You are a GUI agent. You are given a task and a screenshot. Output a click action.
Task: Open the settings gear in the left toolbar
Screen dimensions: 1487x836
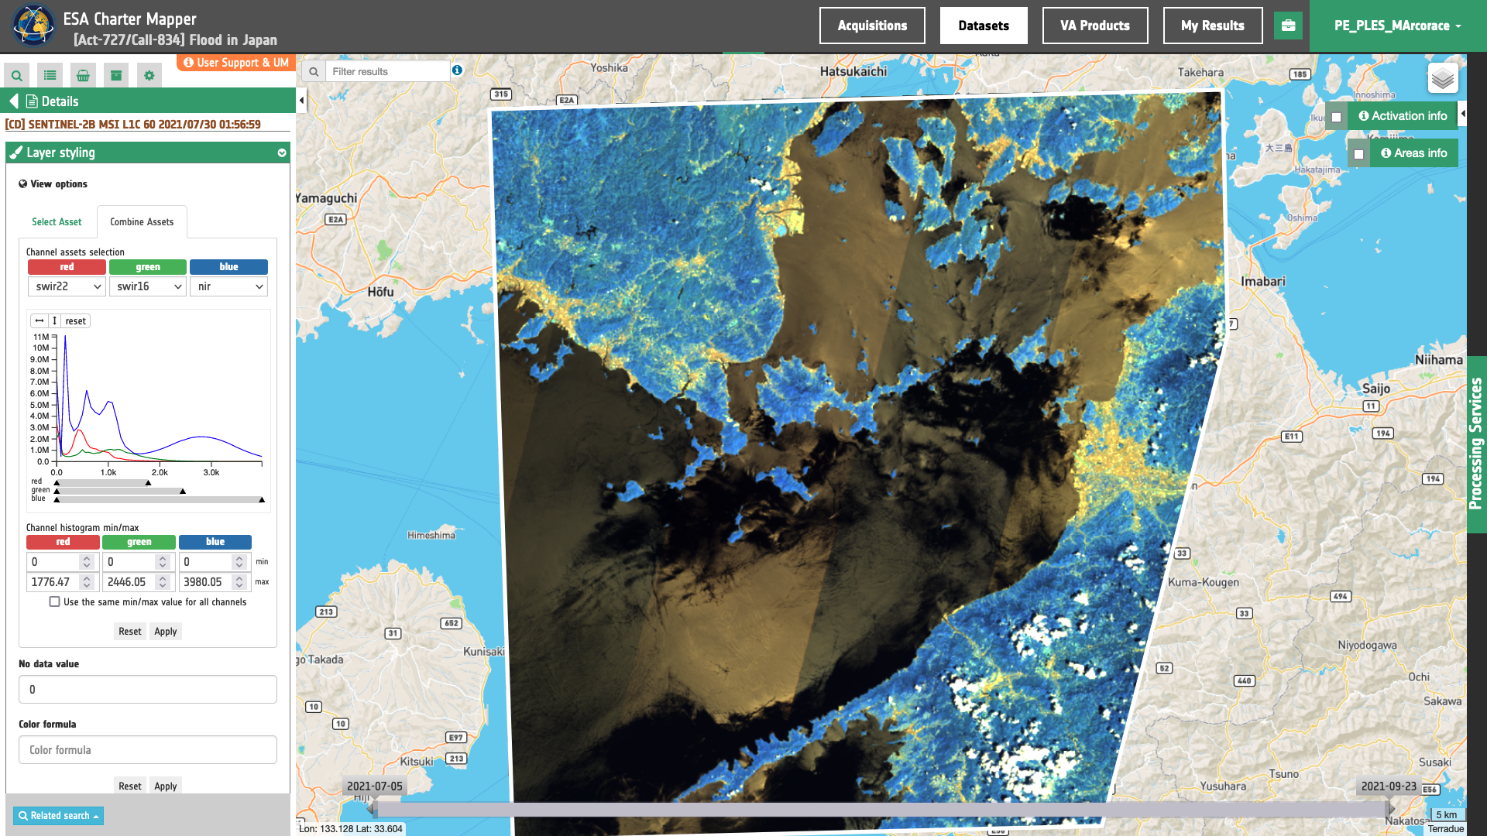pos(149,75)
